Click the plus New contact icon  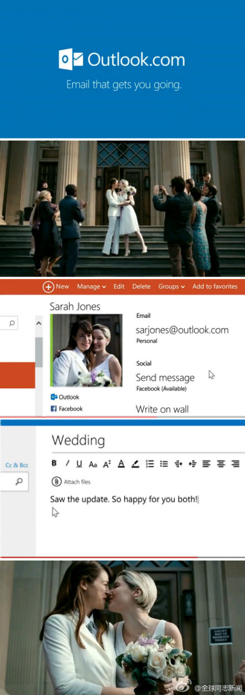point(48,287)
